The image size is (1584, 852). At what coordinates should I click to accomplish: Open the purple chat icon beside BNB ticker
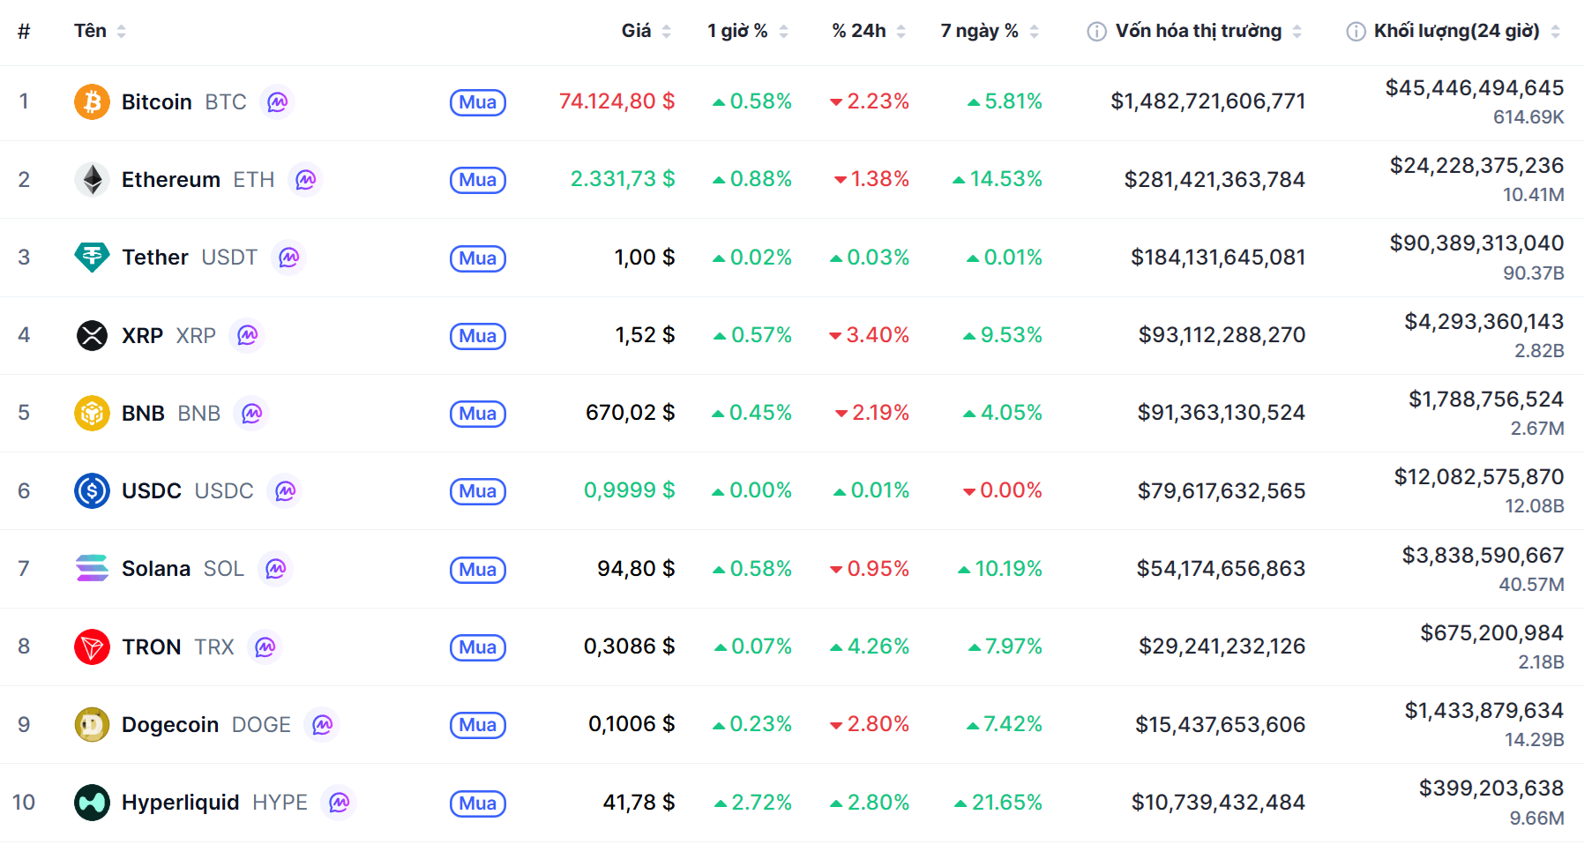(251, 413)
